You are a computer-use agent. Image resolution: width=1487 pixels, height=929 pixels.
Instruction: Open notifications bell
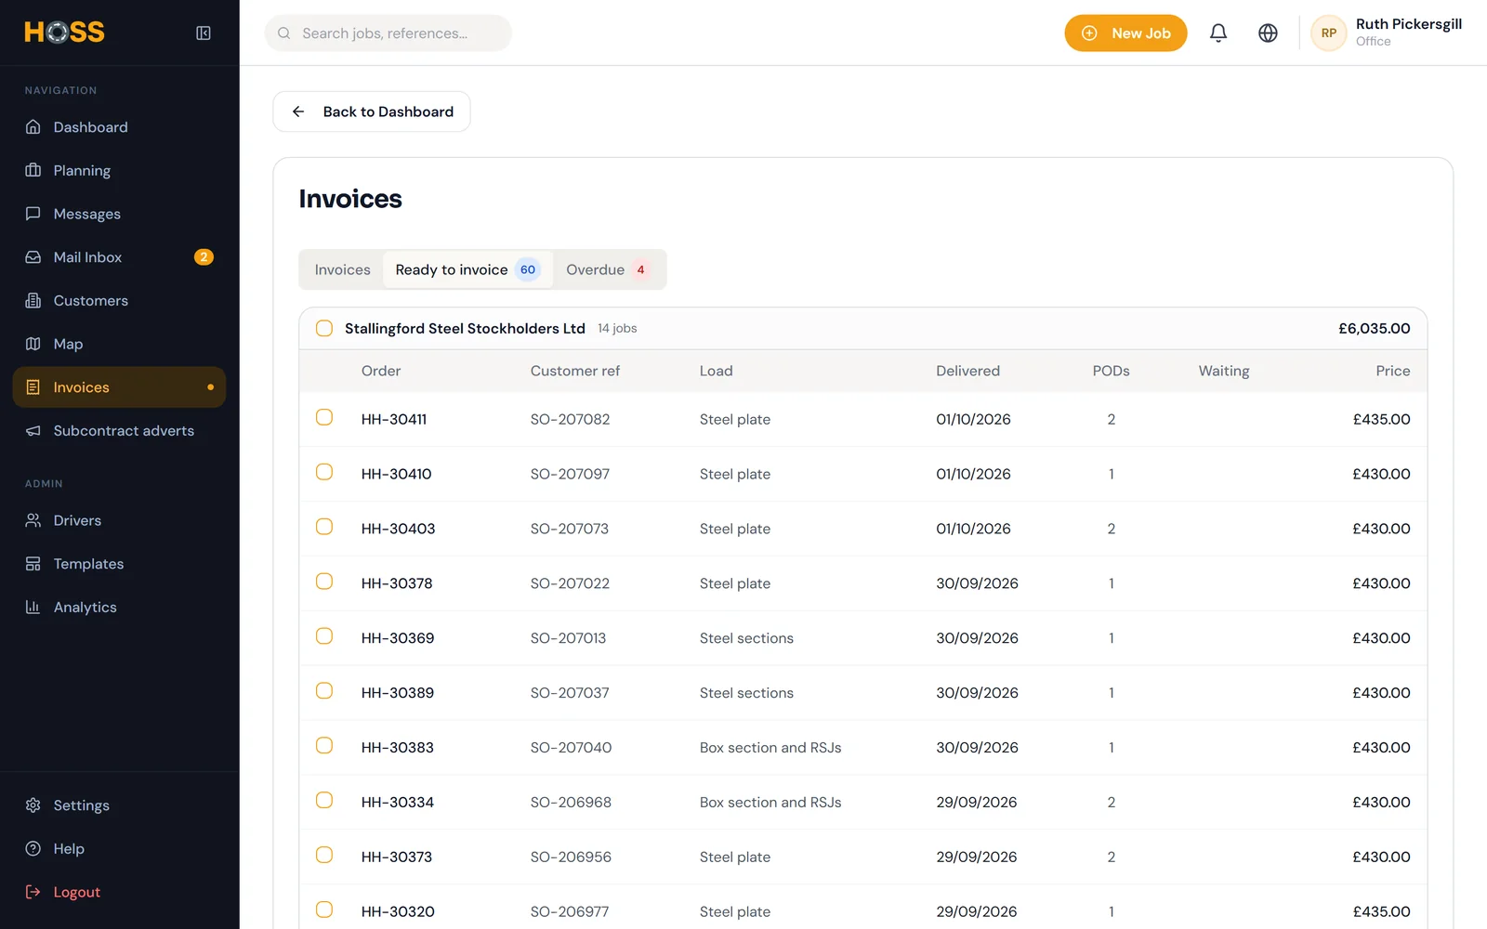point(1218,33)
